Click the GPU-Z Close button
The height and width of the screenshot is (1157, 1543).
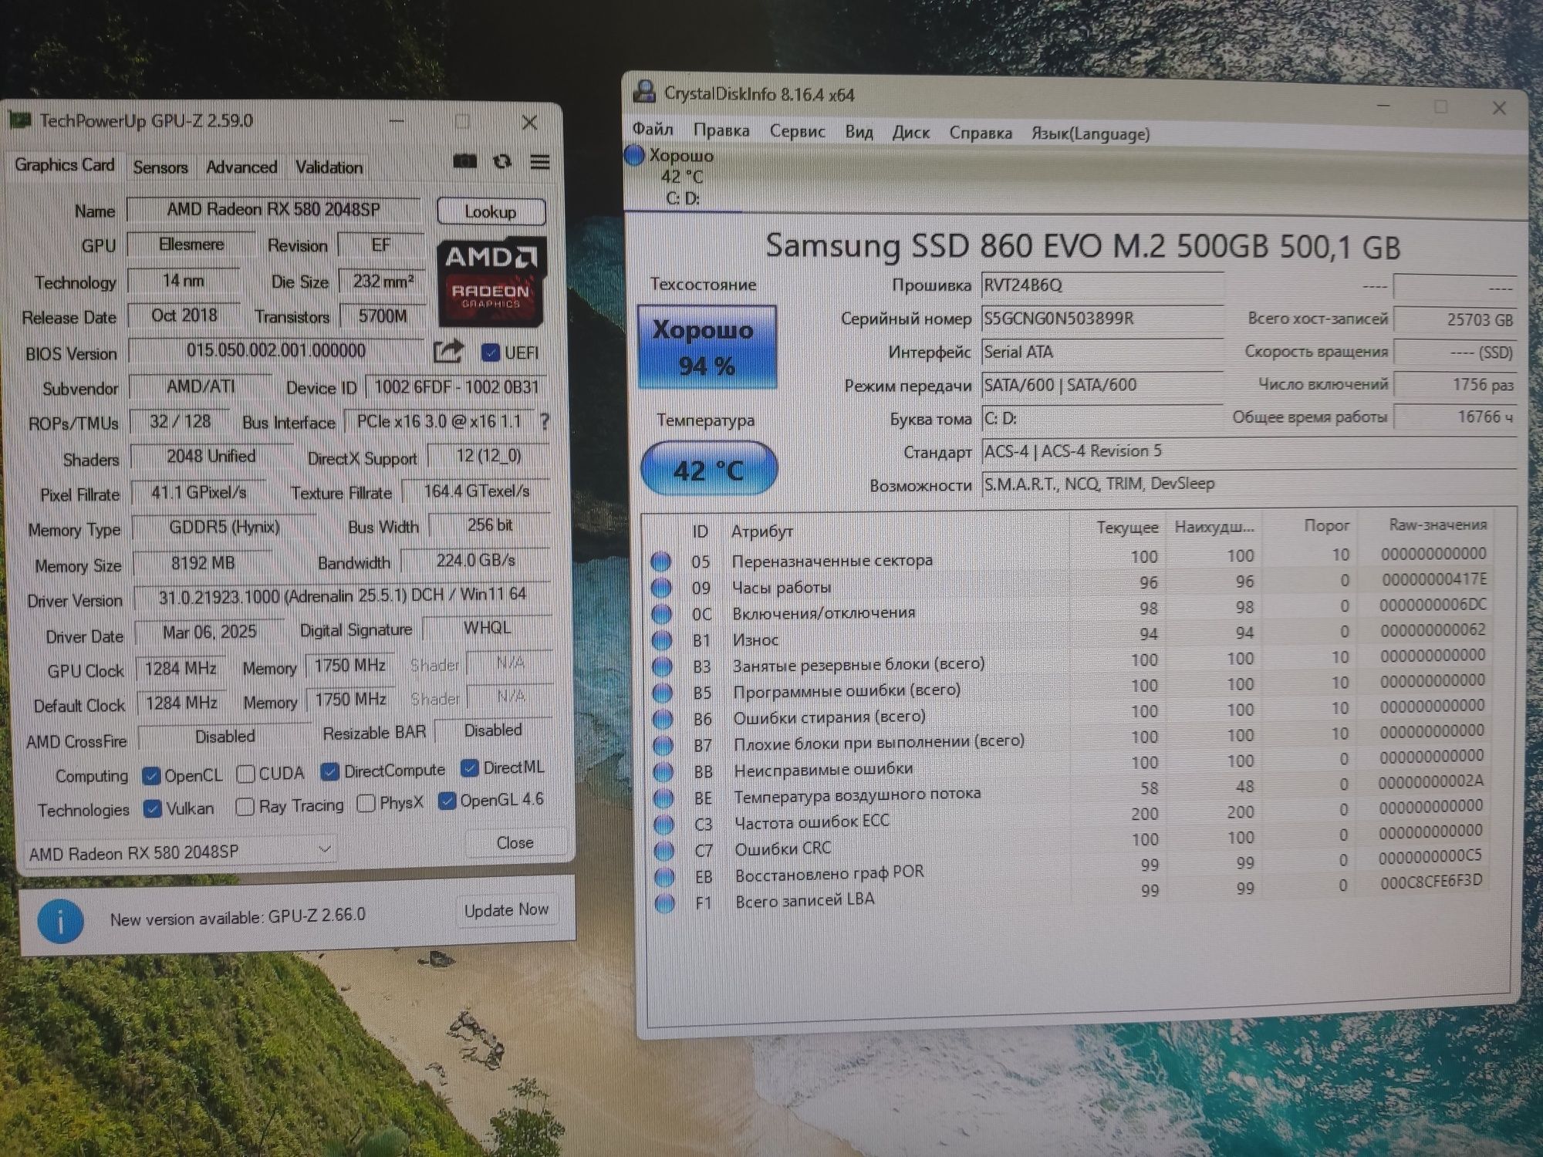tap(515, 842)
